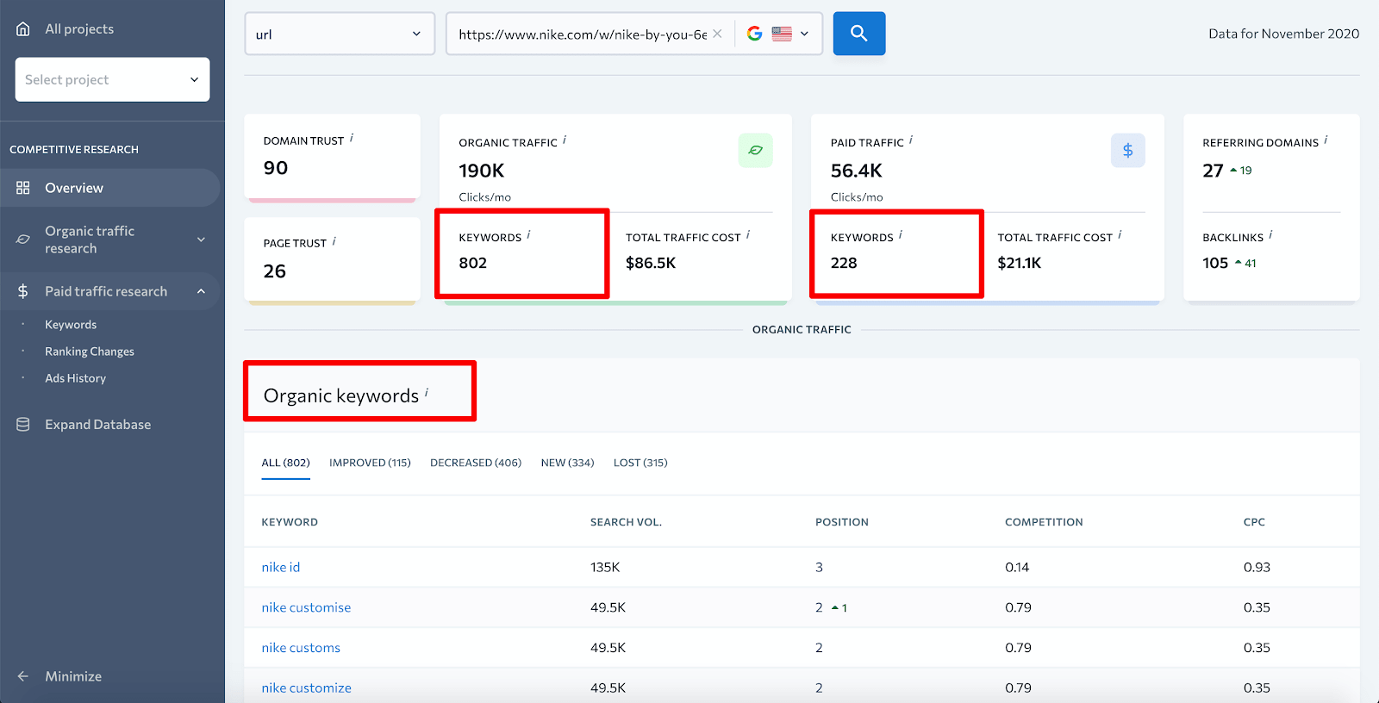Click the Organic traffic research leaf icon
This screenshot has height=703, width=1379.
(23, 240)
